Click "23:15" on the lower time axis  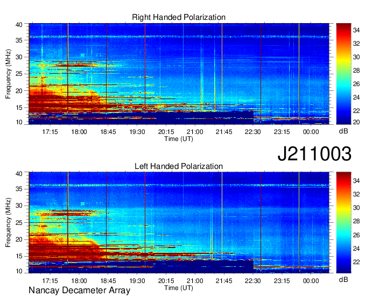[x=281, y=281]
